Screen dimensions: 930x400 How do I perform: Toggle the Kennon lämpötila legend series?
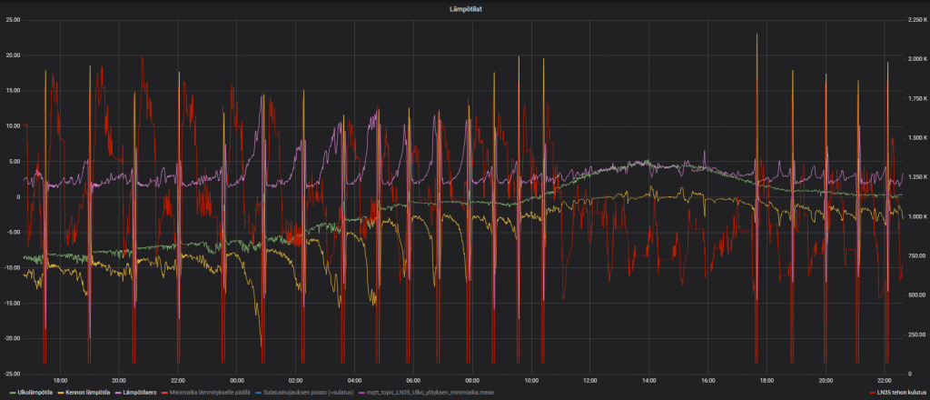pyautogui.click(x=88, y=393)
